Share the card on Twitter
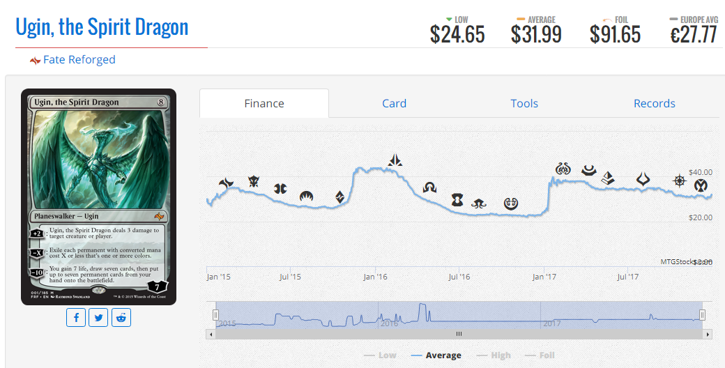Screen dimensions: 725x368 click(x=98, y=318)
